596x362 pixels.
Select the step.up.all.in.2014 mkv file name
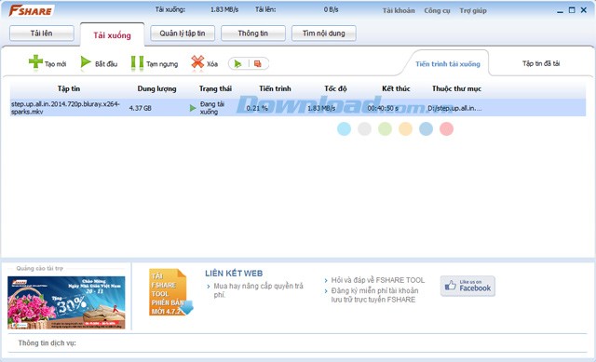(65, 108)
